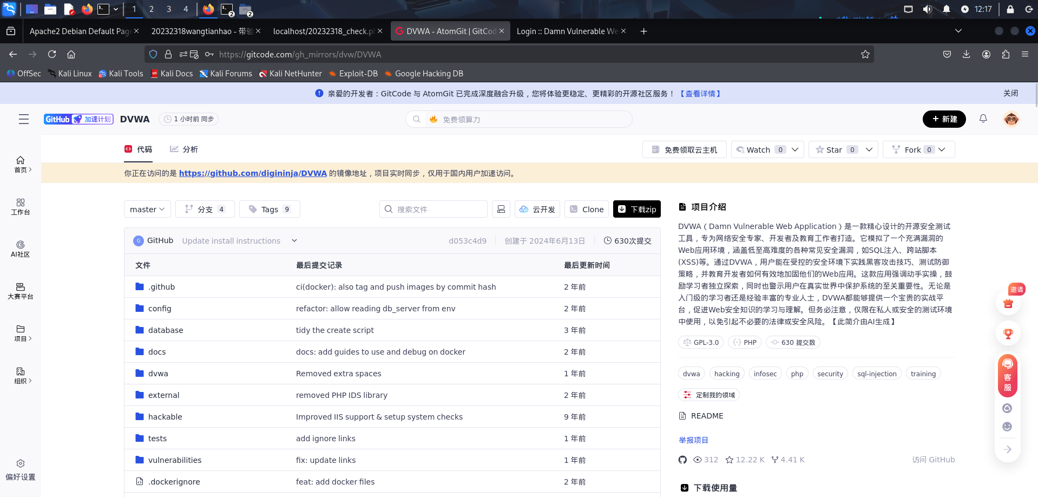Click the Kali Tools bookmark
The height and width of the screenshot is (497, 1038).
pos(121,74)
